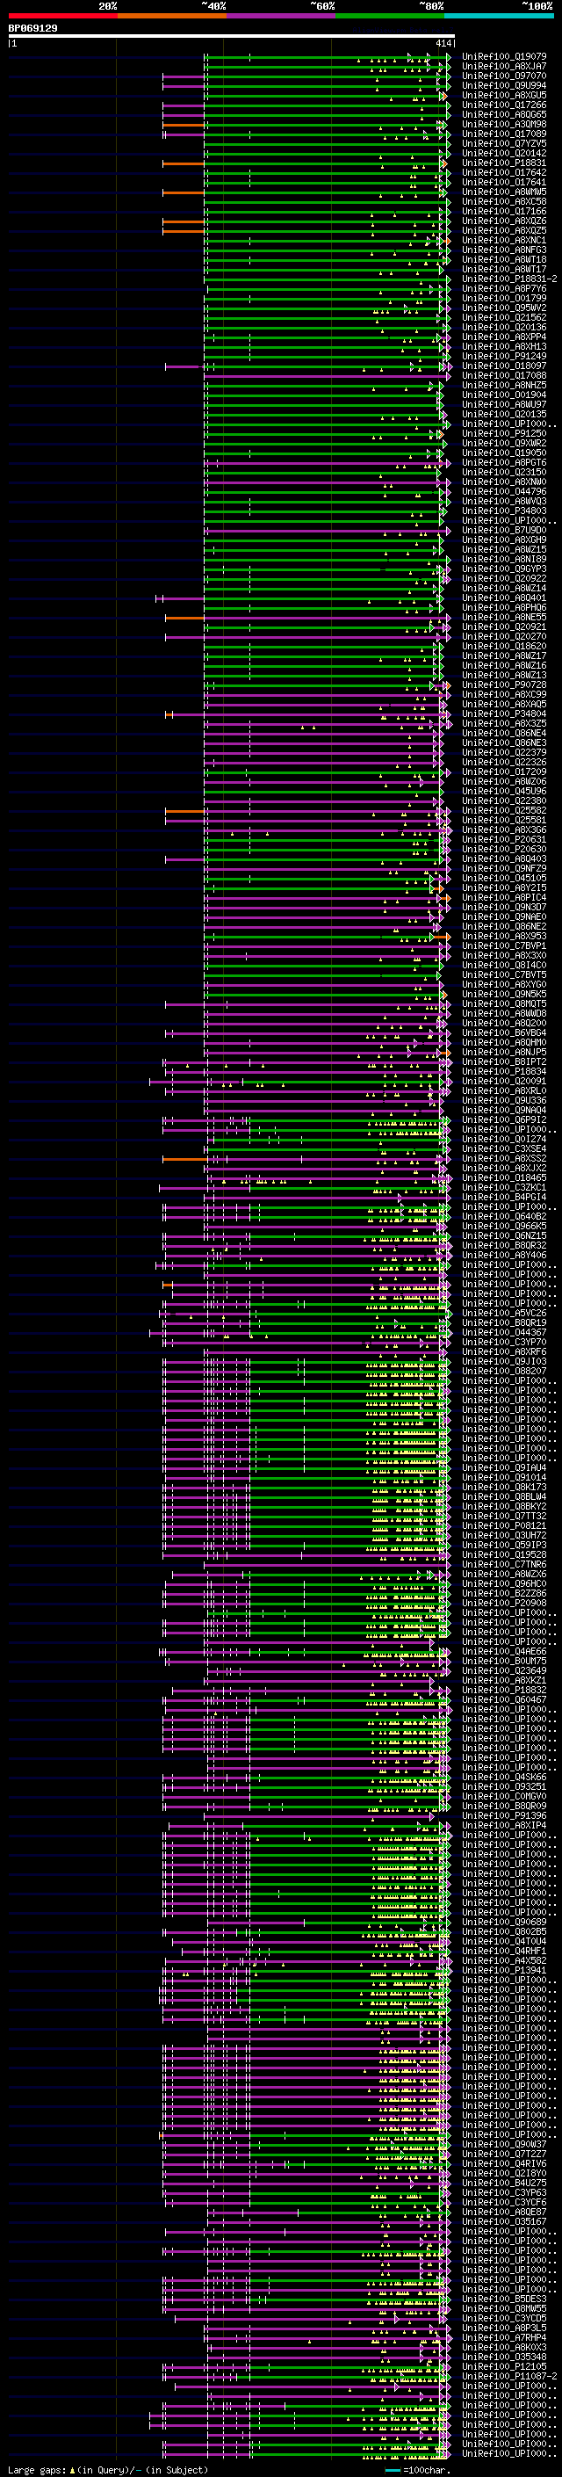This screenshot has height=2477, width=562.
Task: Select subject label UniRef100_Q20270
Action: [504, 636]
